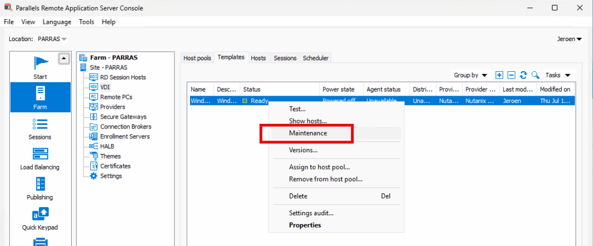593x246 pixels.
Task: Click the Secure Gateways tree icon
Action: tap(94, 117)
